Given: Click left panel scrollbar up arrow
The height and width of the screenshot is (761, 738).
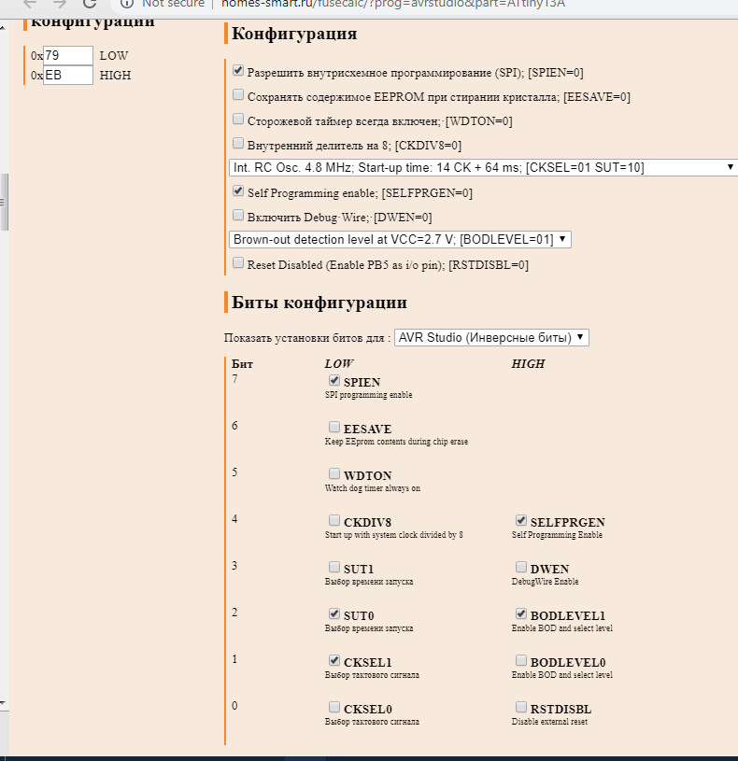Looking at the screenshot, I should [x=3, y=28].
